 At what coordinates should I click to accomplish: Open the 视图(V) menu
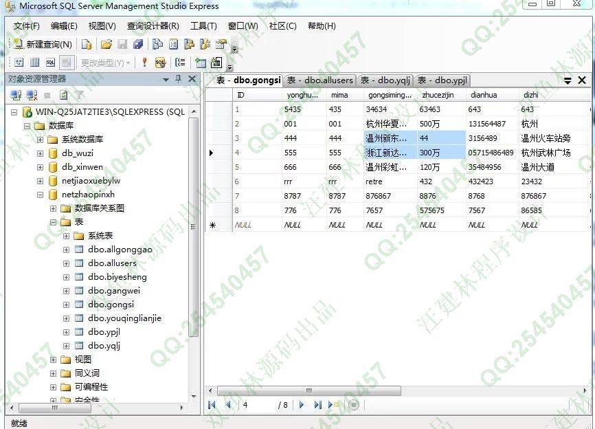coord(102,26)
